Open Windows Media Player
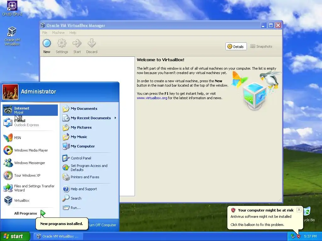 (x=30, y=150)
